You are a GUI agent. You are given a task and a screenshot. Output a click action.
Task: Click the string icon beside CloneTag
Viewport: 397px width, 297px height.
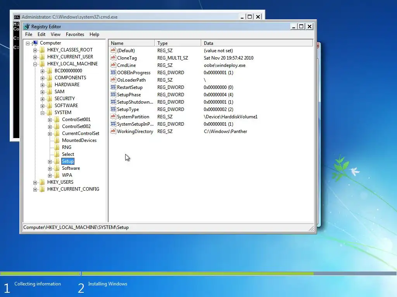[113, 58]
